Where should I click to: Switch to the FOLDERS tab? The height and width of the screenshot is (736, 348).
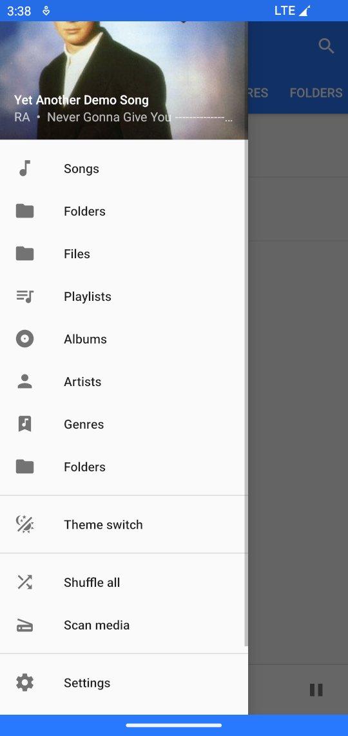click(x=316, y=93)
